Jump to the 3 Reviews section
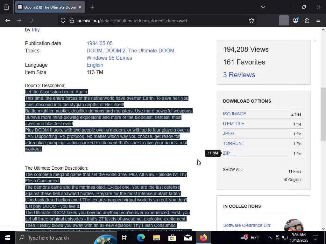 pyautogui.click(x=239, y=75)
